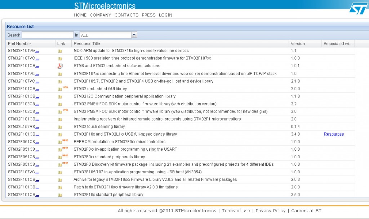Expand part list for STM32F051C8 EEPROM emulation row
The width and height of the screenshot is (369, 219).
coord(37,142)
